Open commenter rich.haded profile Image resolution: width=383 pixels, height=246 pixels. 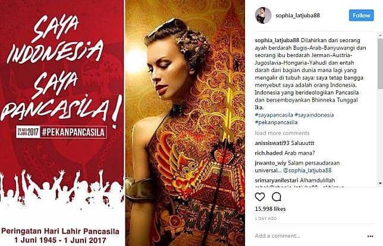(x=269, y=153)
